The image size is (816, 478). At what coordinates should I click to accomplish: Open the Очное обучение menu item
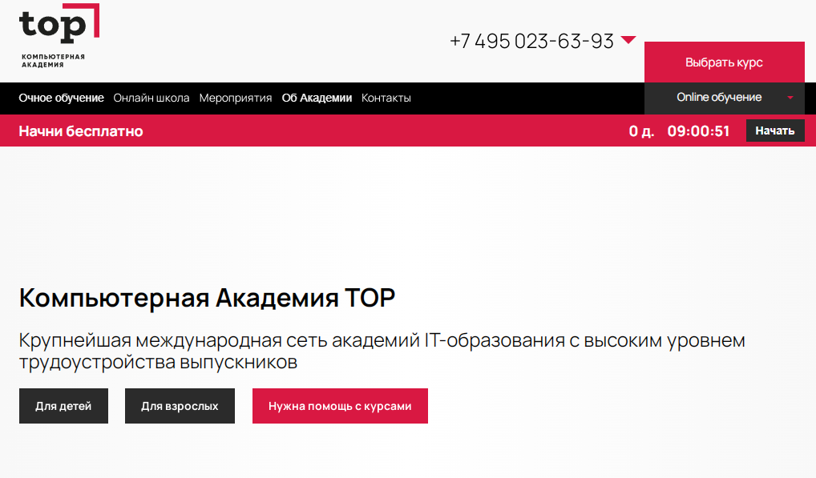click(x=62, y=98)
